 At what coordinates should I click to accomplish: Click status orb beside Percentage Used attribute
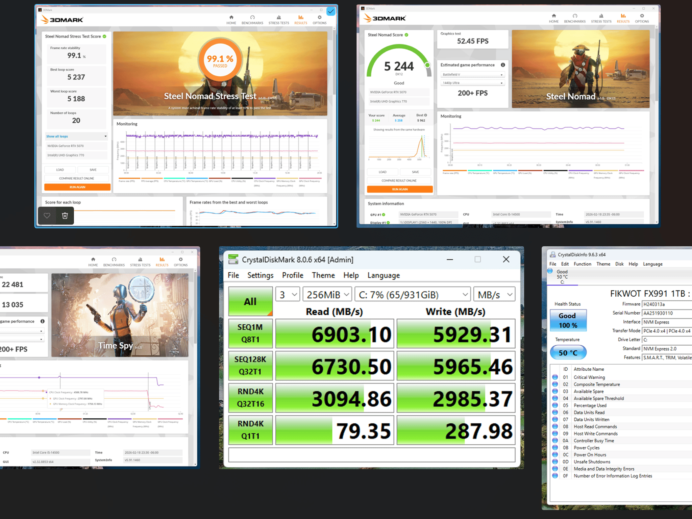pyautogui.click(x=555, y=405)
